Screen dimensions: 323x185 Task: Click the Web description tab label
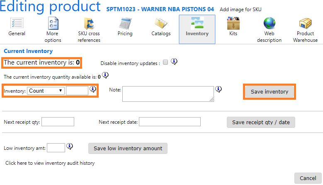tap(269, 37)
